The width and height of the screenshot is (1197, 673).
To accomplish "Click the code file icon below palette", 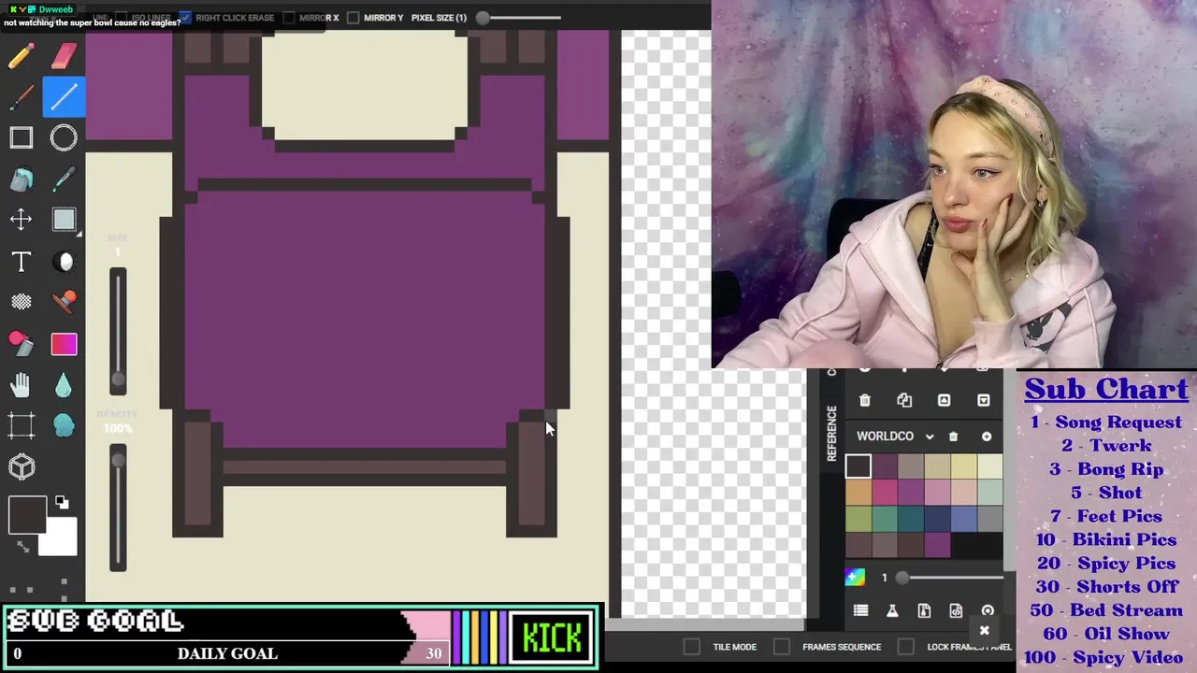I will (956, 610).
